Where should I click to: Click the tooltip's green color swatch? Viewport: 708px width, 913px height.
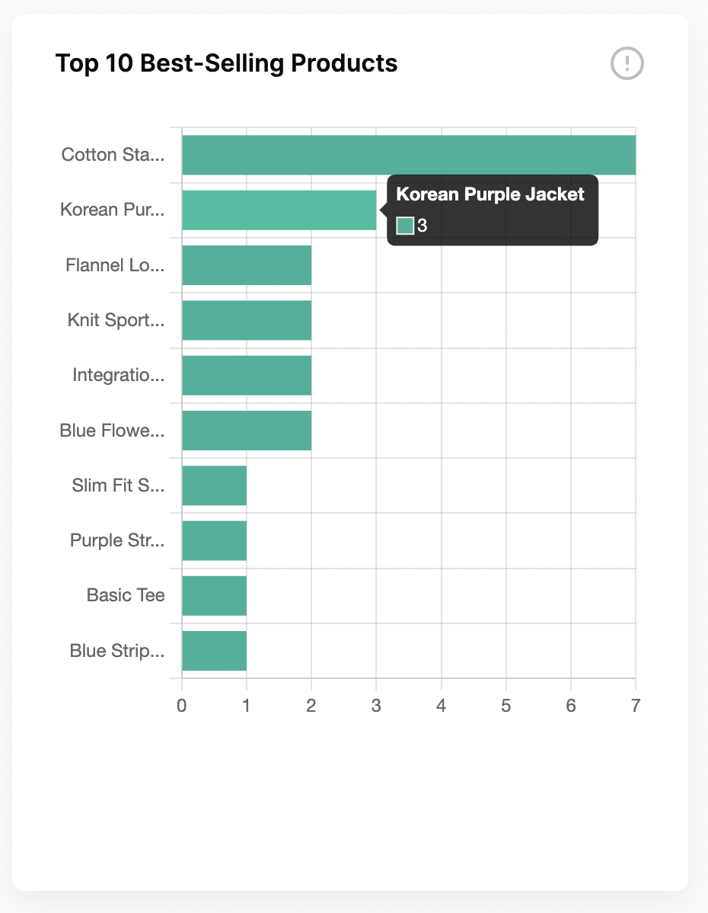coord(405,226)
